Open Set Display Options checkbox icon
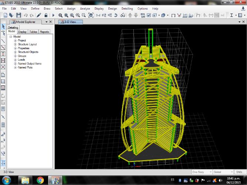Image resolution: width=247 pixels, height=185 pixels. pos(149,15)
